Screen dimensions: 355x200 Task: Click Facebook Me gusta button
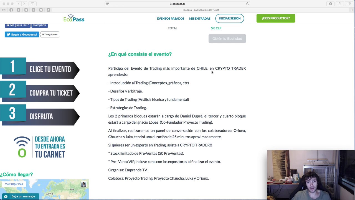coord(17,25)
